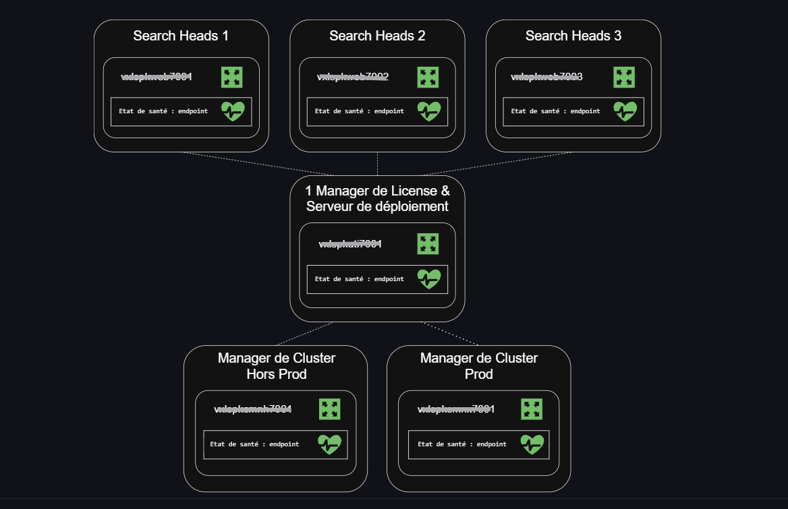Select 'Etat de santé : endpoint' in Manager de Cluster Prod card

tap(462, 444)
